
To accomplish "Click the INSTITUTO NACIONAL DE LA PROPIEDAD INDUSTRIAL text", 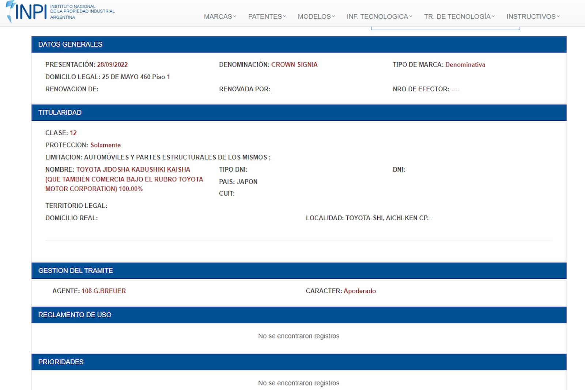I will click(x=82, y=12).
